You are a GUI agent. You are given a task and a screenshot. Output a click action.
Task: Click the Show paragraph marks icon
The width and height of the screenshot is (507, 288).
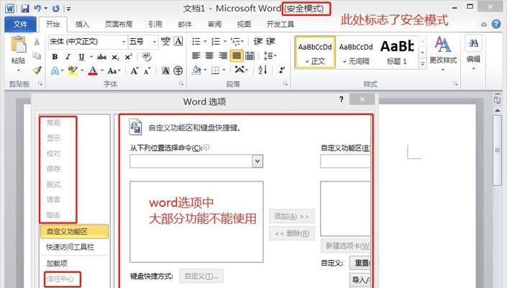[x=282, y=70]
